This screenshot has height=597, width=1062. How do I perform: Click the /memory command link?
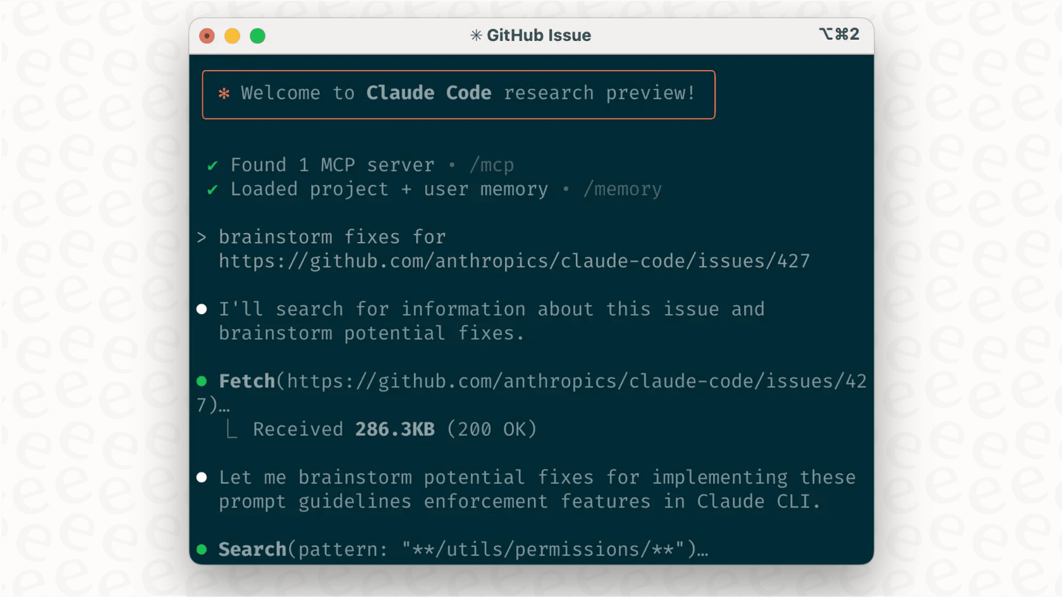622,189
